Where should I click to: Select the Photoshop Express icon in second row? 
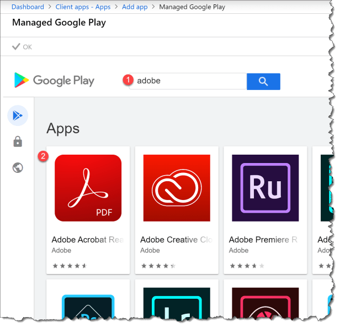point(88,307)
